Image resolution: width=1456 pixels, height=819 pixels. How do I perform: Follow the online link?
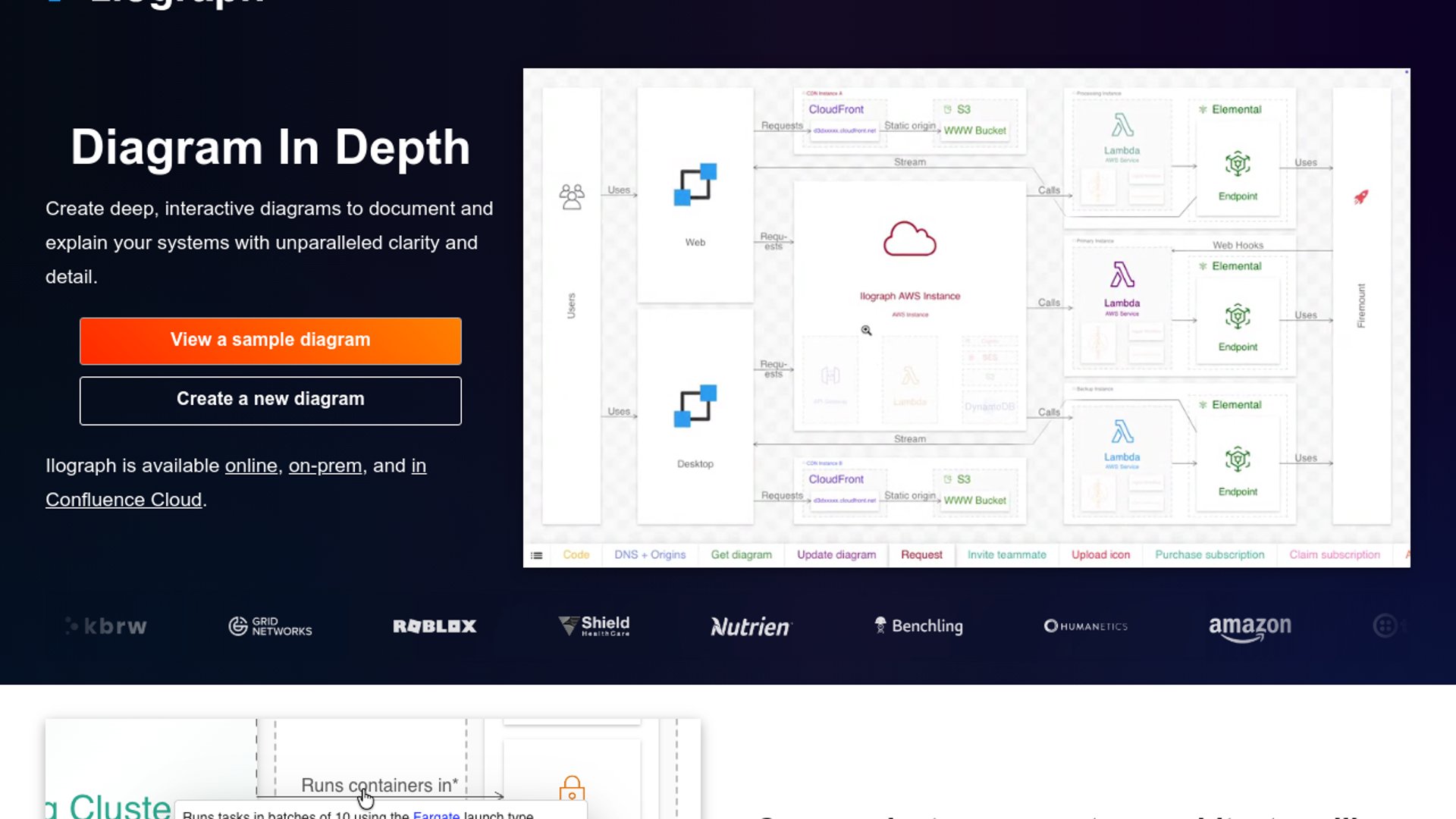(251, 466)
